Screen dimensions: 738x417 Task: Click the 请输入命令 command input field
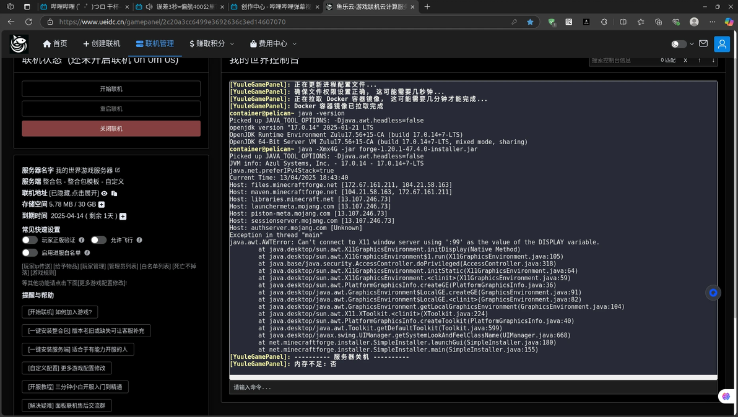473,387
